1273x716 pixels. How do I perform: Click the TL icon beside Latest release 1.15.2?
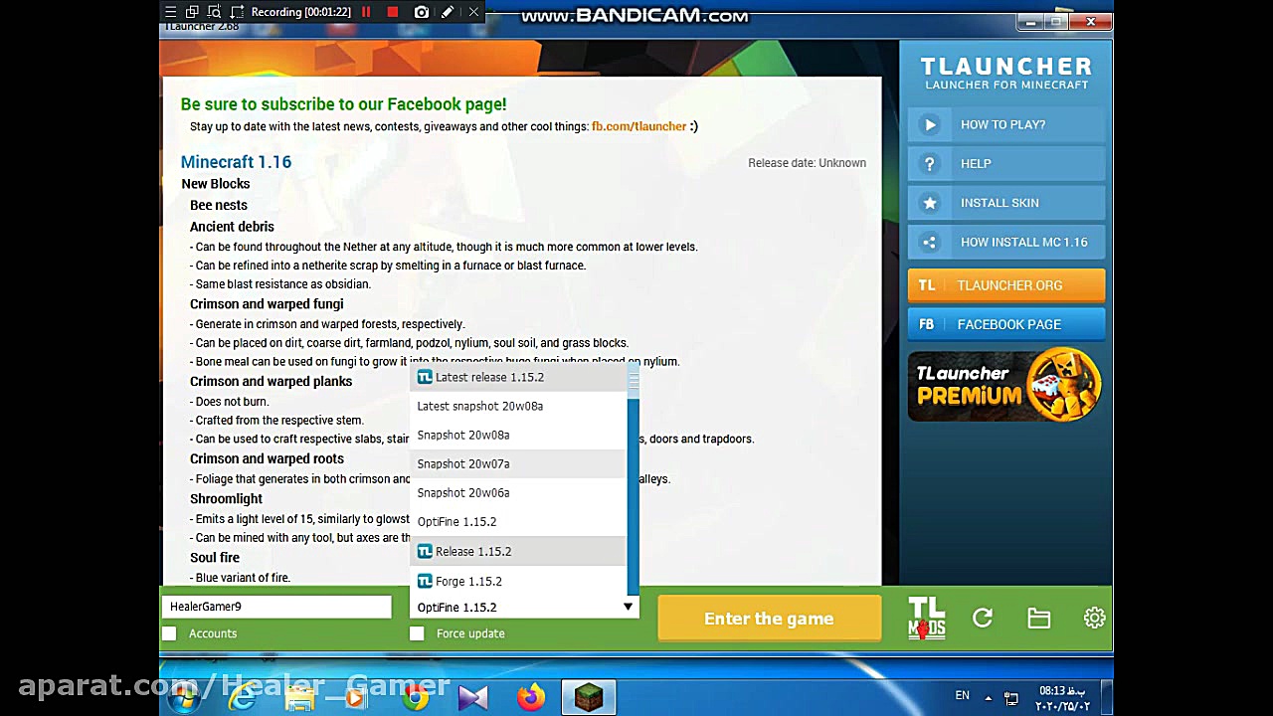pyautogui.click(x=425, y=377)
